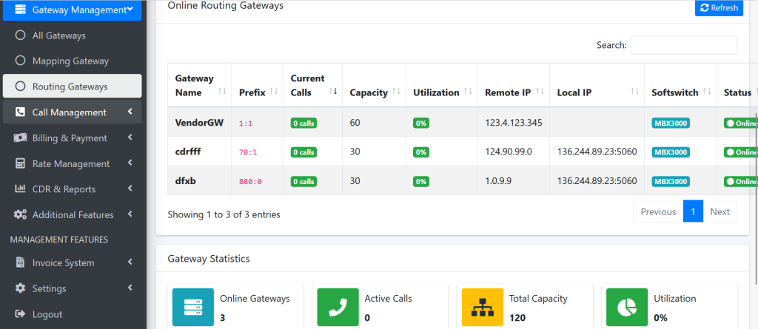Select the cdrfff gateway name
Viewport: 758px width, 329px height.
click(187, 152)
